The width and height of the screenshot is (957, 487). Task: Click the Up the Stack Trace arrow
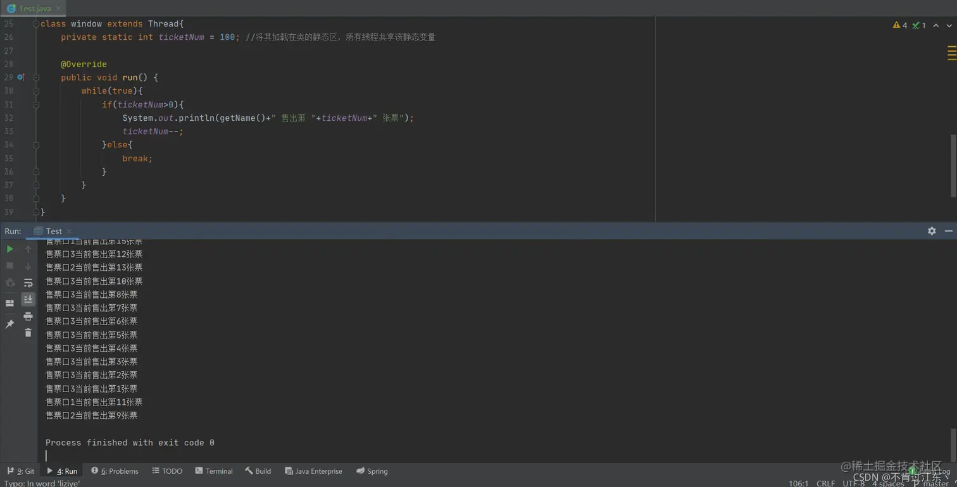coord(28,249)
